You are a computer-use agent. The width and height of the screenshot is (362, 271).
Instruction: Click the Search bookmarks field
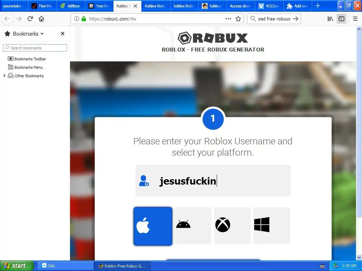point(35,48)
